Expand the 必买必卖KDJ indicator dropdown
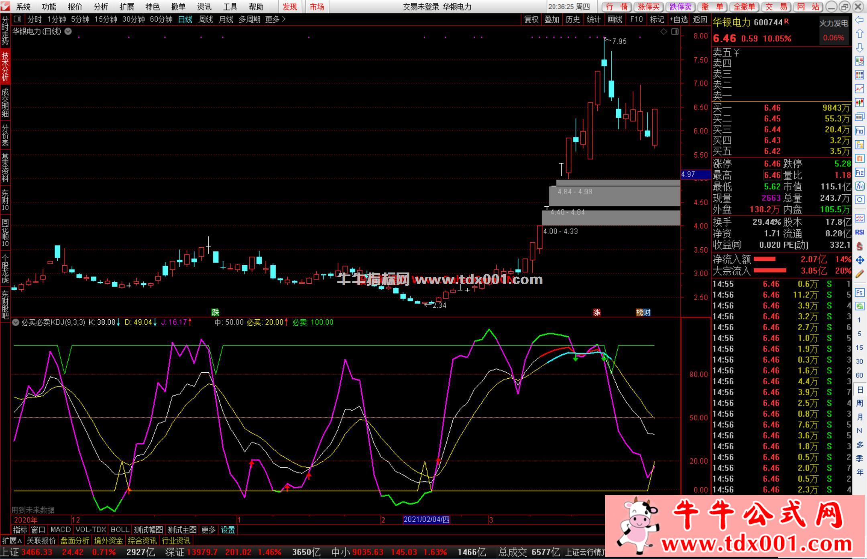The image size is (867, 559). pos(16,322)
